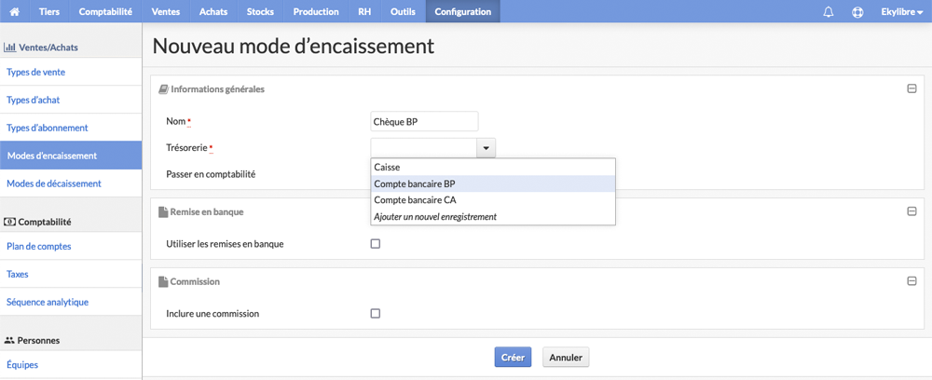Image resolution: width=932 pixels, height=380 pixels.
Task: Open the RH menu
Action: [x=364, y=11]
